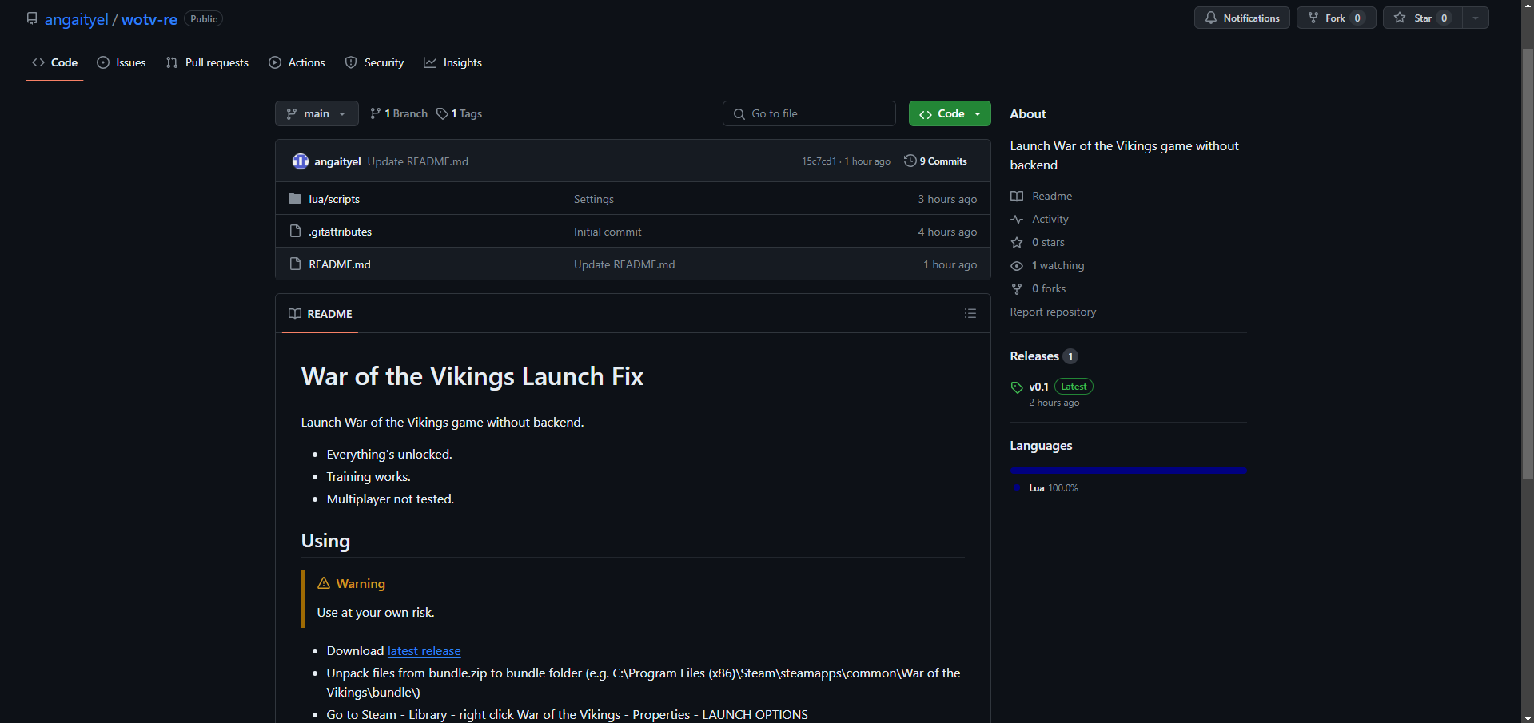View the 1 Branch list
The image size is (1534, 723).
coord(399,113)
